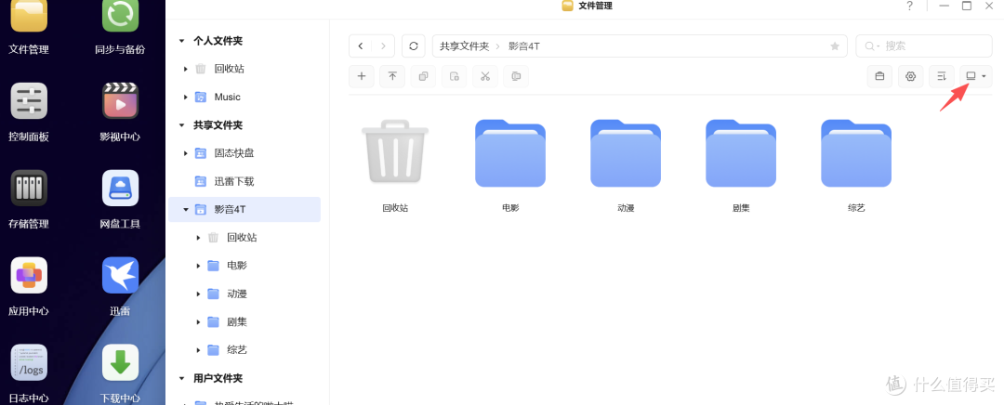Click the rename toolbar icon
1004x405 pixels.
click(516, 77)
